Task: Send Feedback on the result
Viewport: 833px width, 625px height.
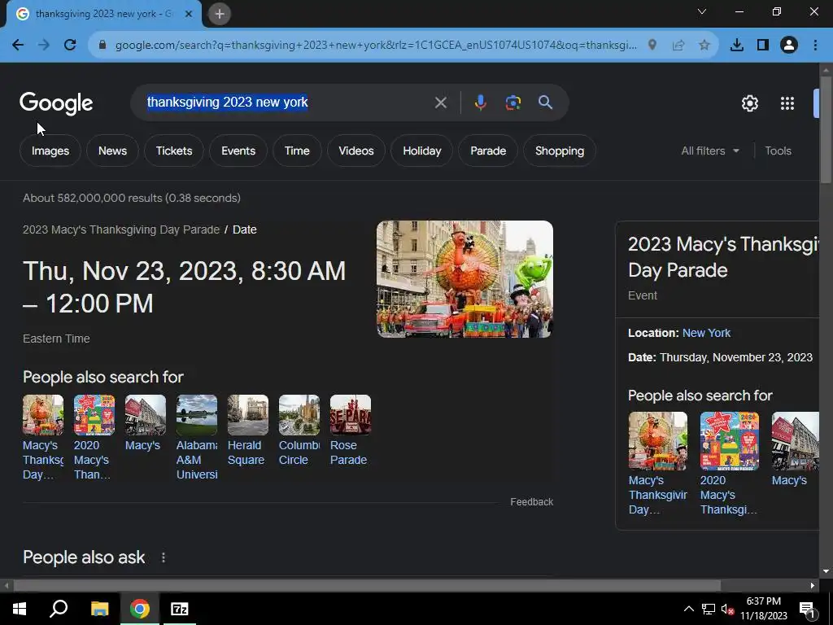Action: (531, 501)
